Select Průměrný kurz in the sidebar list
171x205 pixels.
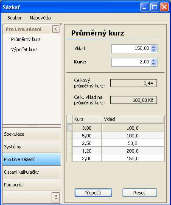pyautogui.click(x=26, y=39)
